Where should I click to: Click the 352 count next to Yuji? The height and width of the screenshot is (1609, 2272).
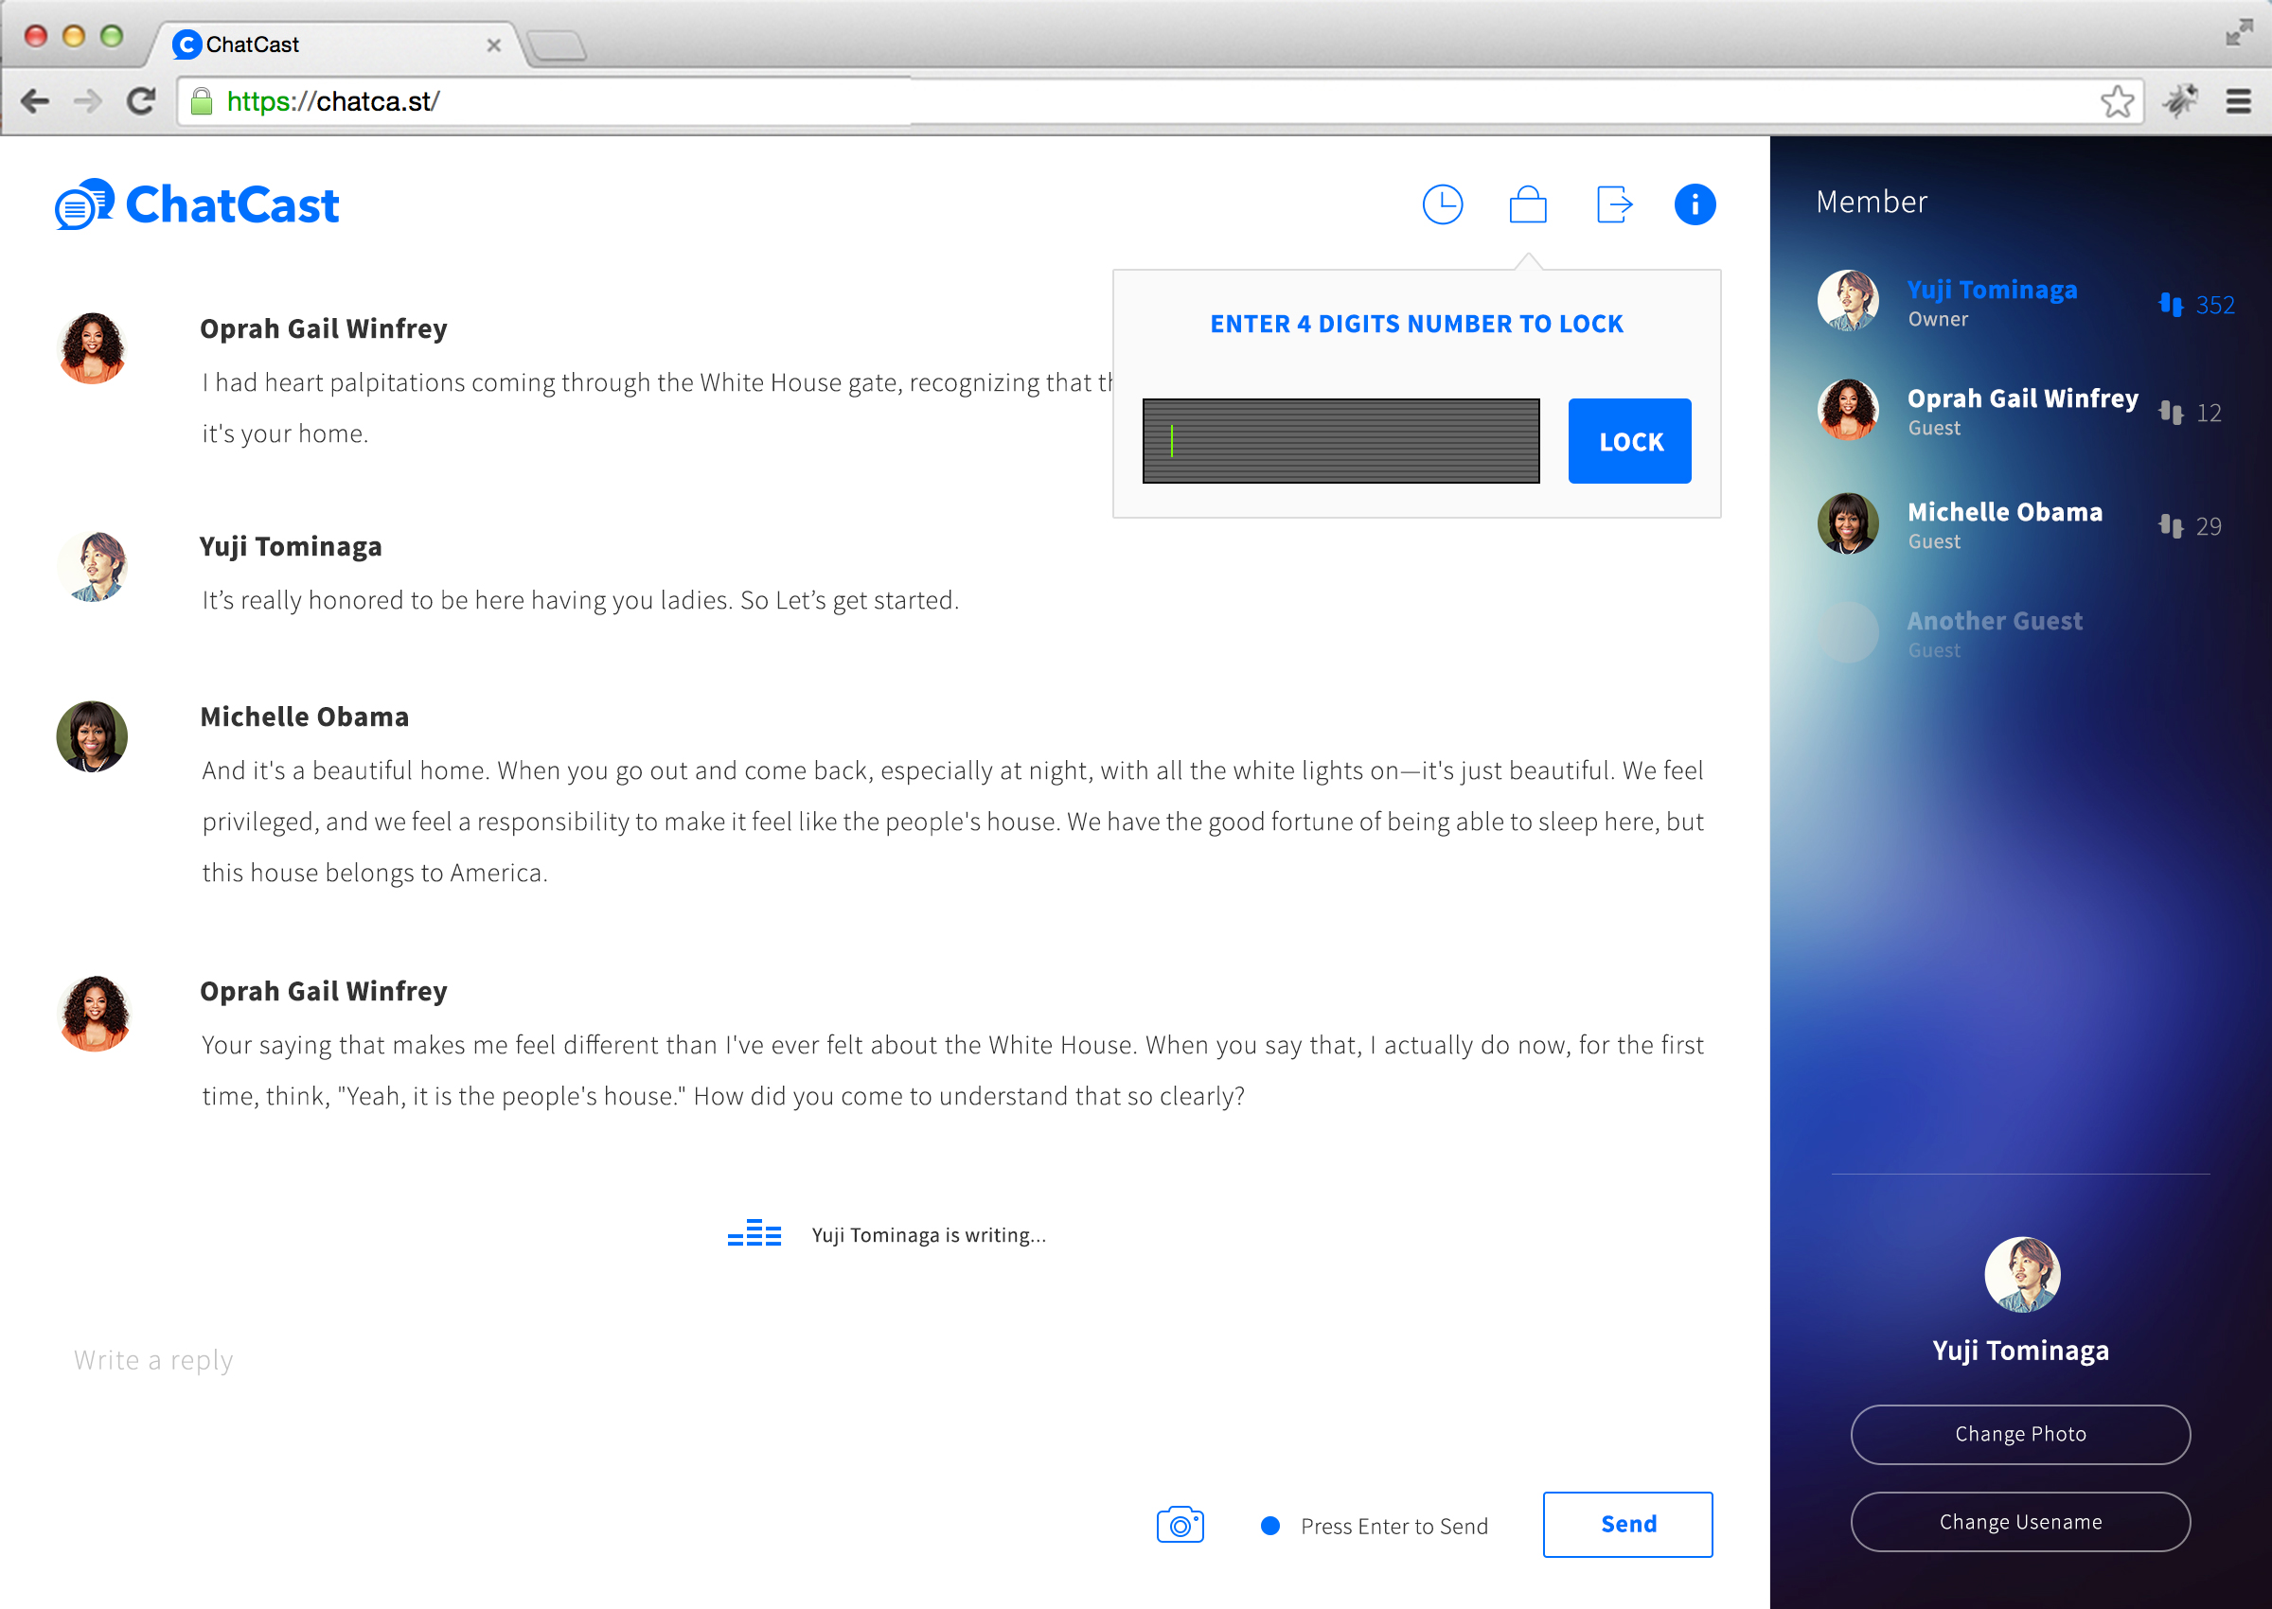coord(2214,305)
